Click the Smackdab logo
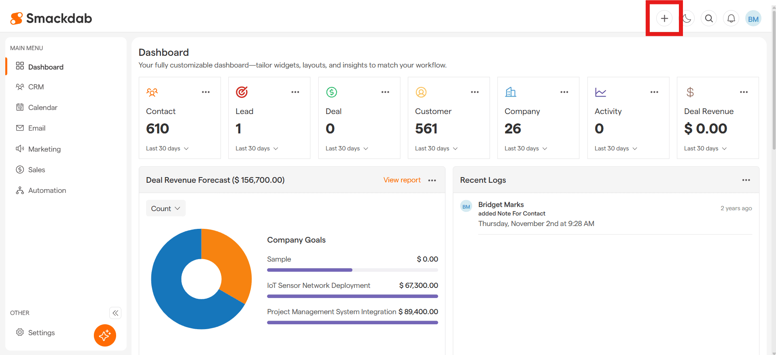 click(51, 19)
